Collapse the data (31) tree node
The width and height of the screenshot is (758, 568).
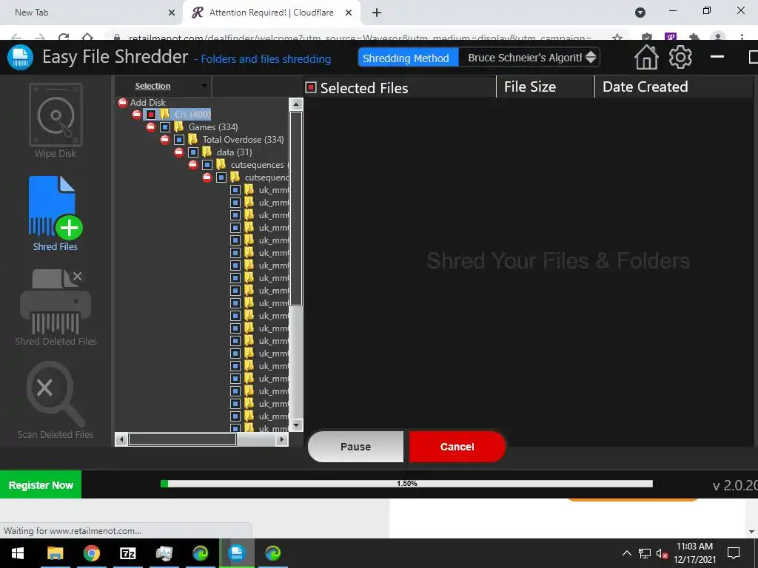(179, 152)
